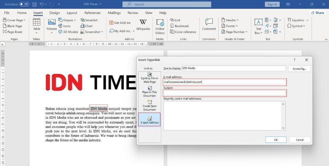Switch to the Home tab
Image resolution: width=329 pixels, height=166 pixels.
pyautogui.click(x=22, y=13)
